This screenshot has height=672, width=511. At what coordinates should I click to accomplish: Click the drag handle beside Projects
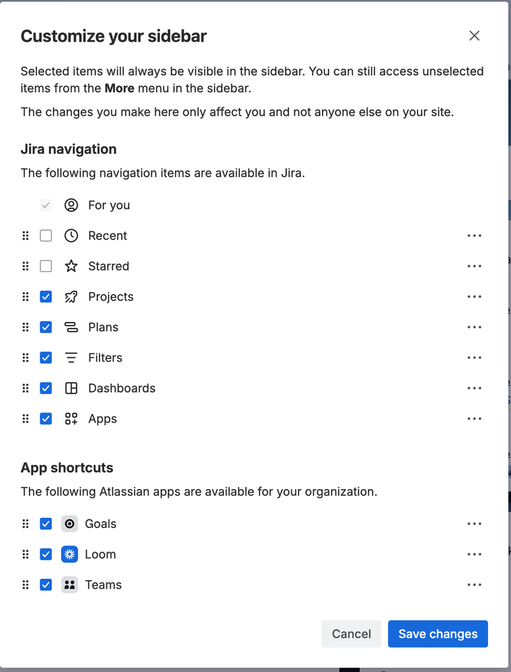point(26,297)
